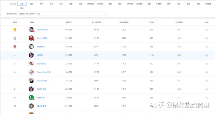
Task: Select the 体育赛事 category filter
Action: click(x=208, y=4)
